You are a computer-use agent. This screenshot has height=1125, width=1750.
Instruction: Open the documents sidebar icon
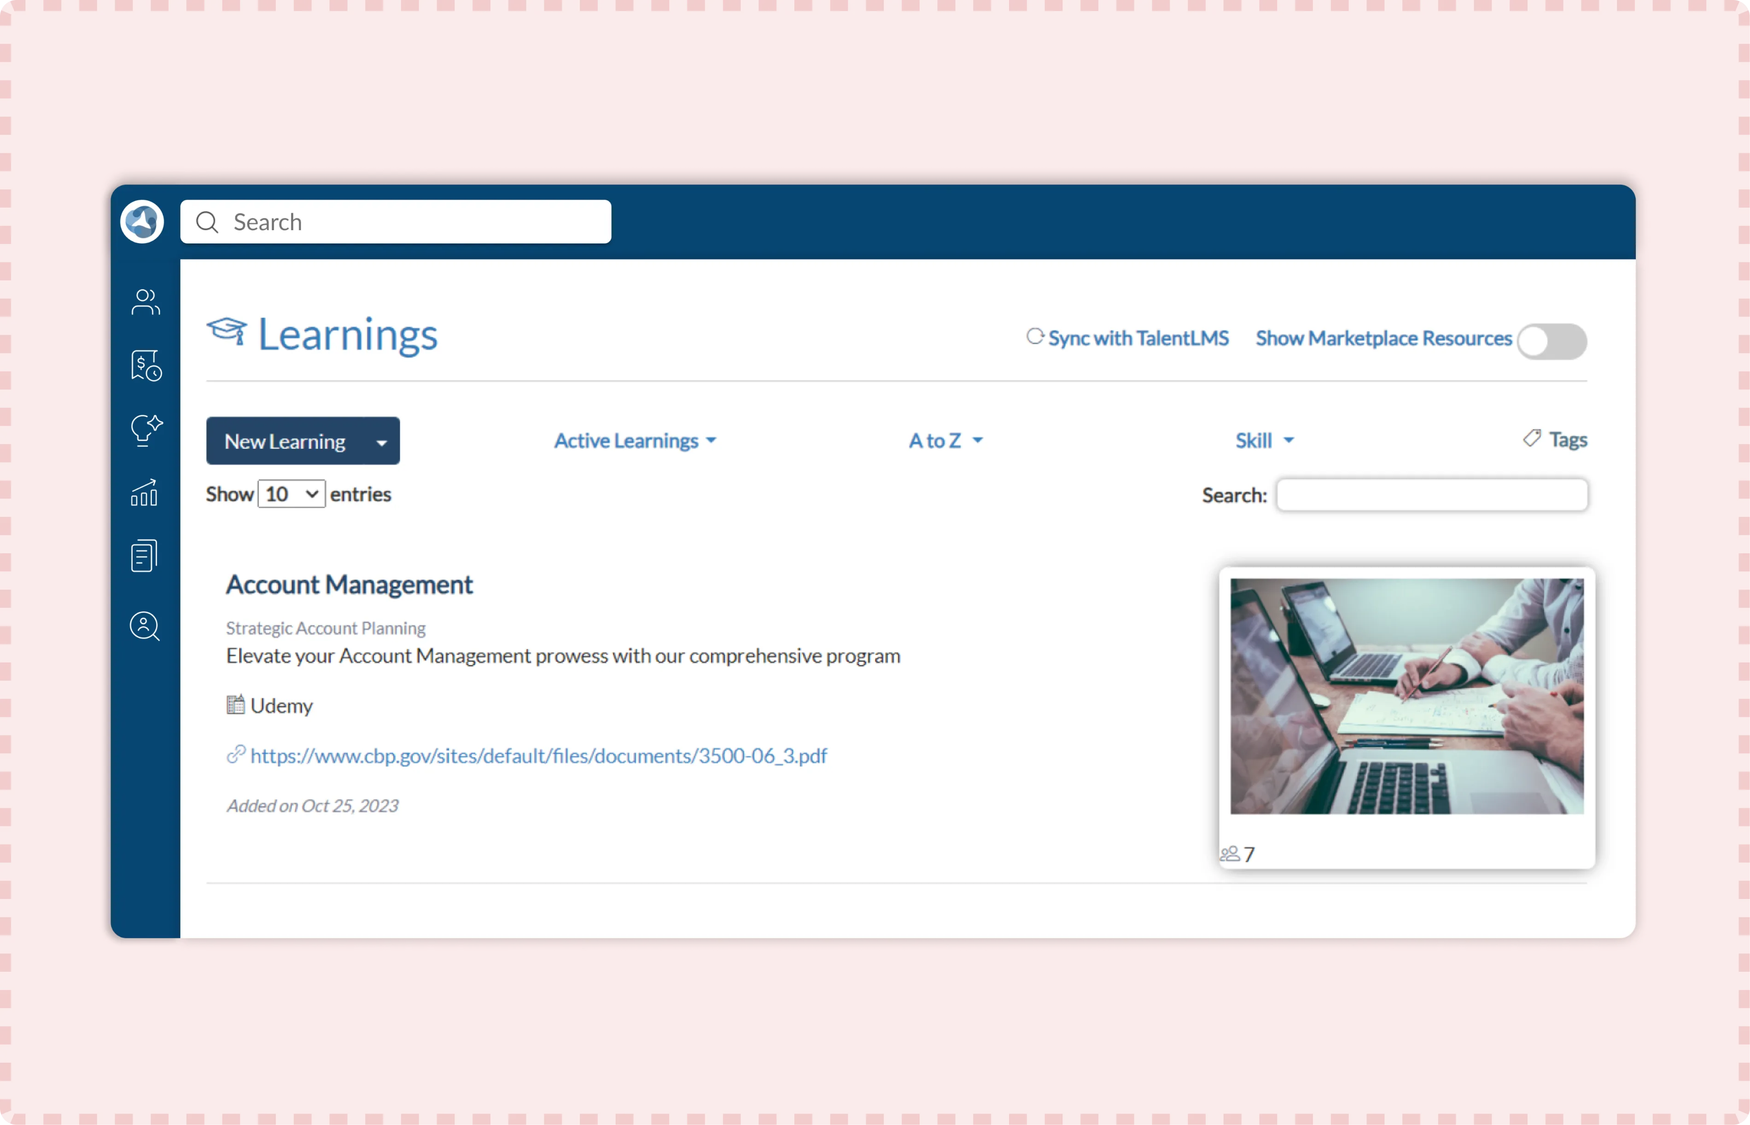(144, 556)
